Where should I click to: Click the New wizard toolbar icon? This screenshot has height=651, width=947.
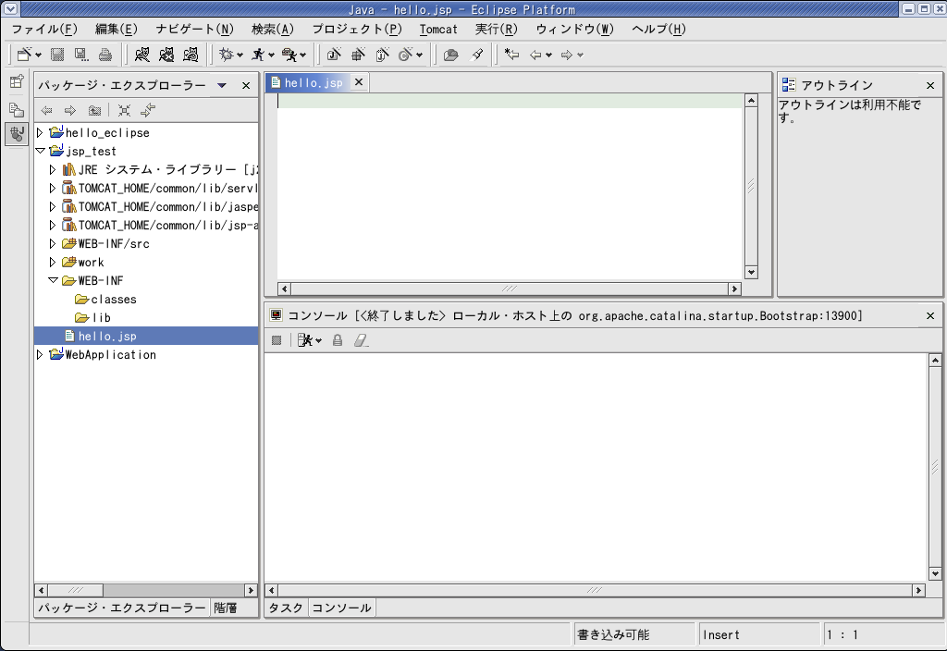[24, 55]
